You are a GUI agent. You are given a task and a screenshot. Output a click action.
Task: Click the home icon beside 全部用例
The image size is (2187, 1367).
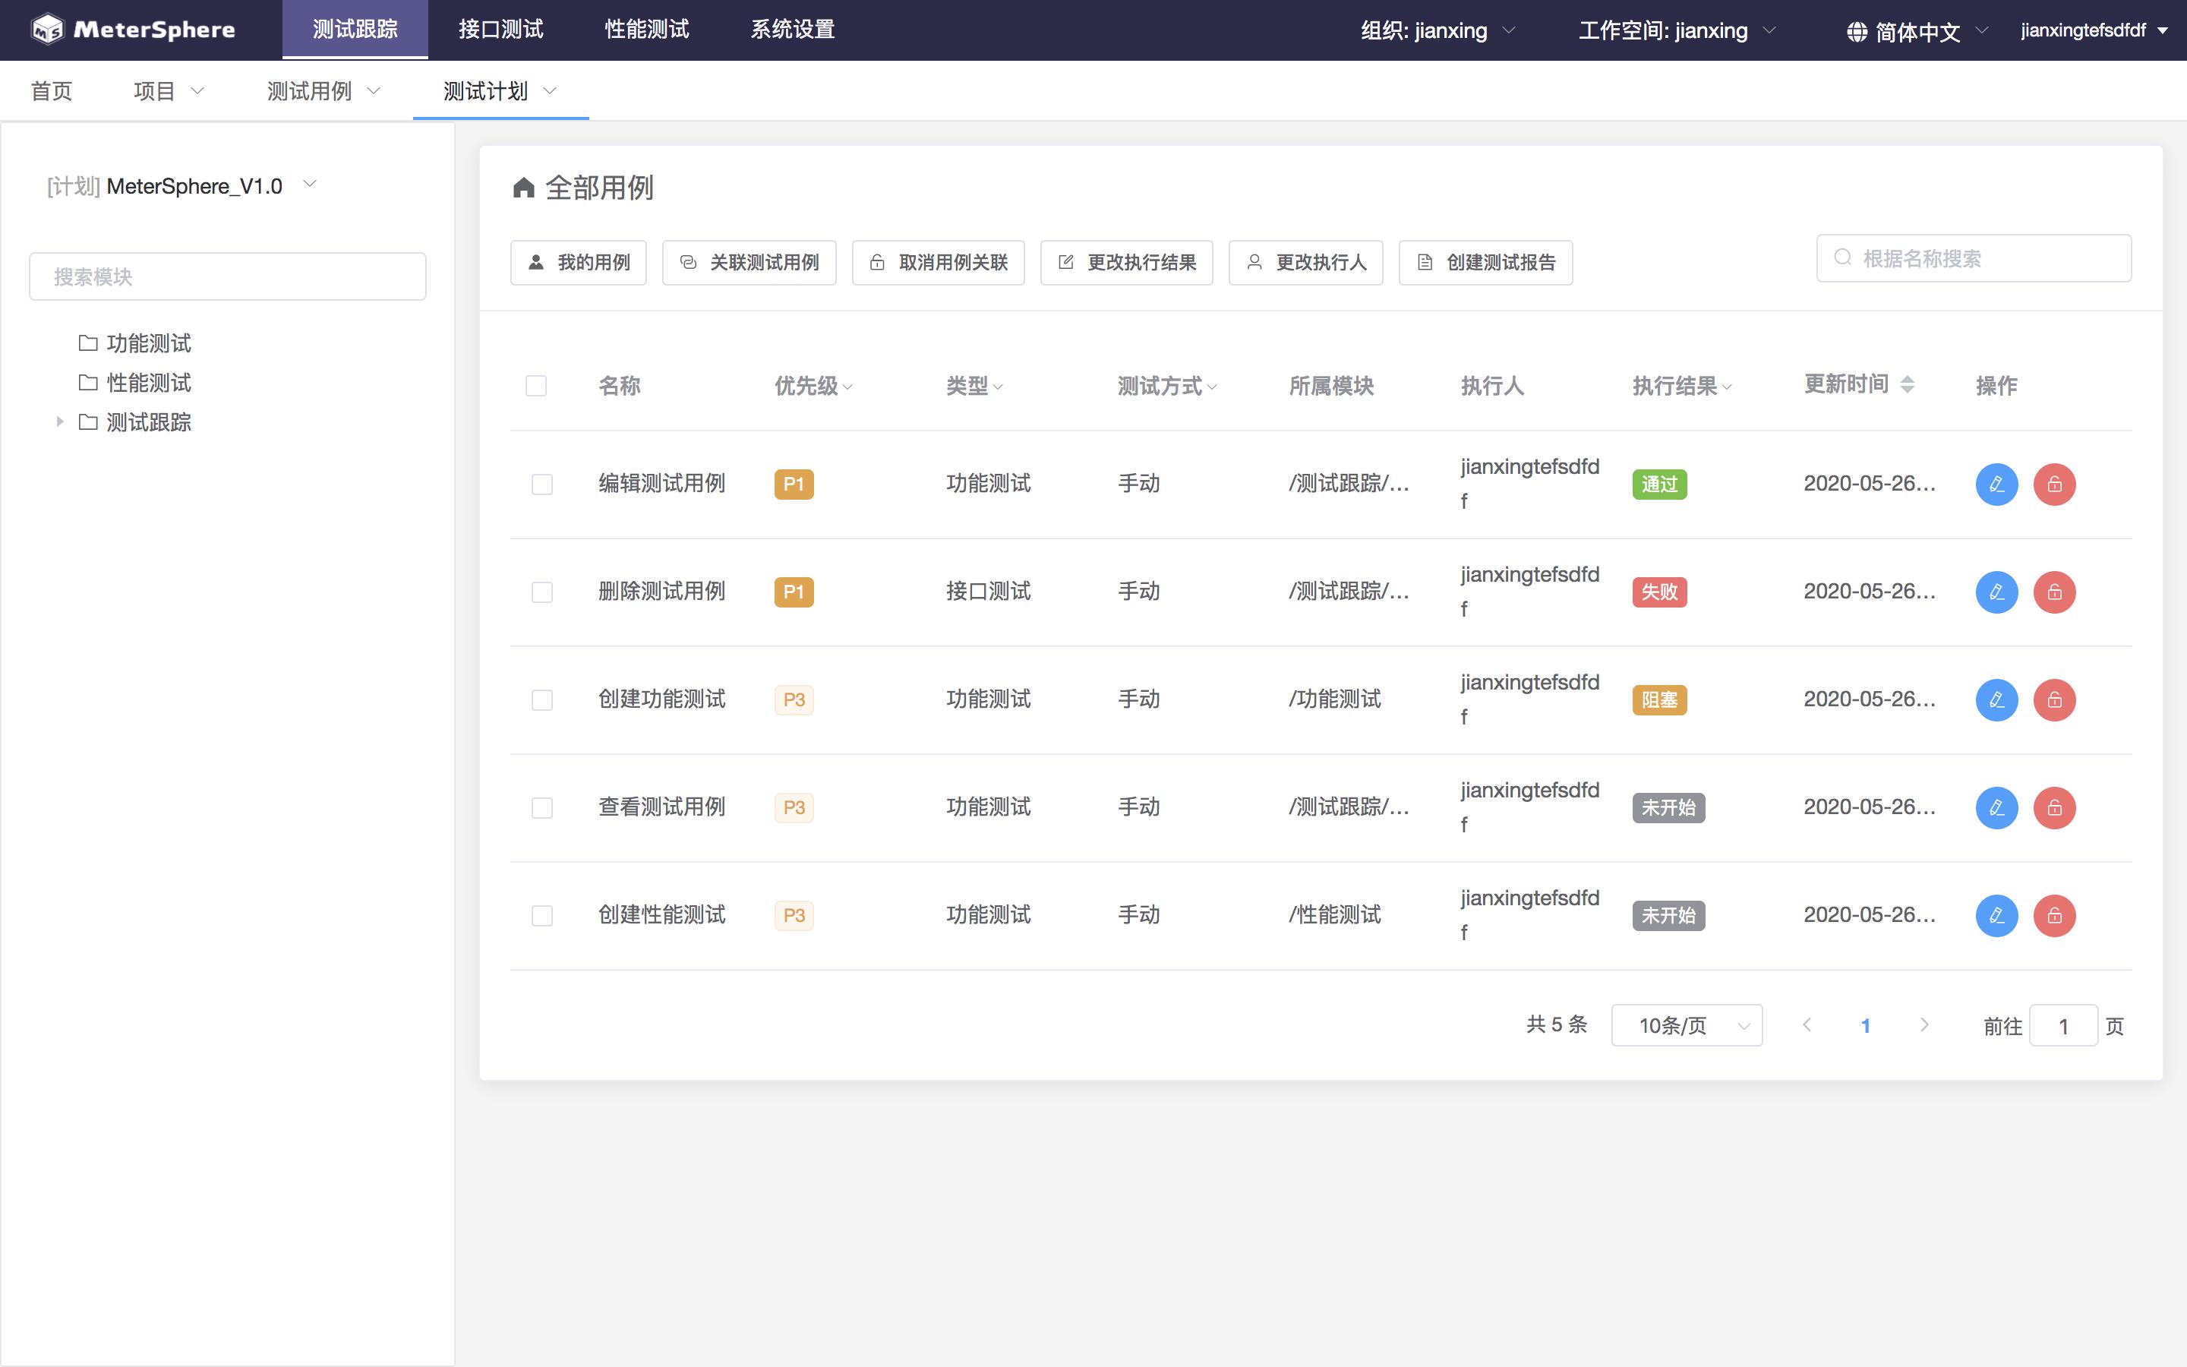tap(523, 188)
